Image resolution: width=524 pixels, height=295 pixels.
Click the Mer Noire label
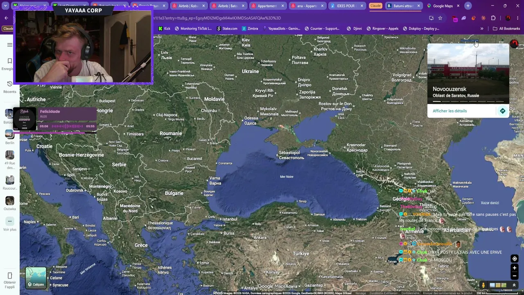287,177
